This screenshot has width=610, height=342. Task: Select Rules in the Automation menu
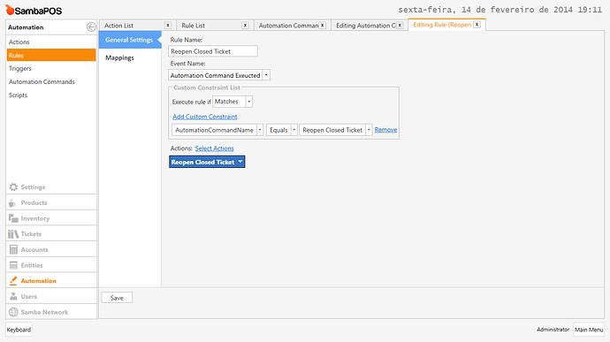coord(51,56)
